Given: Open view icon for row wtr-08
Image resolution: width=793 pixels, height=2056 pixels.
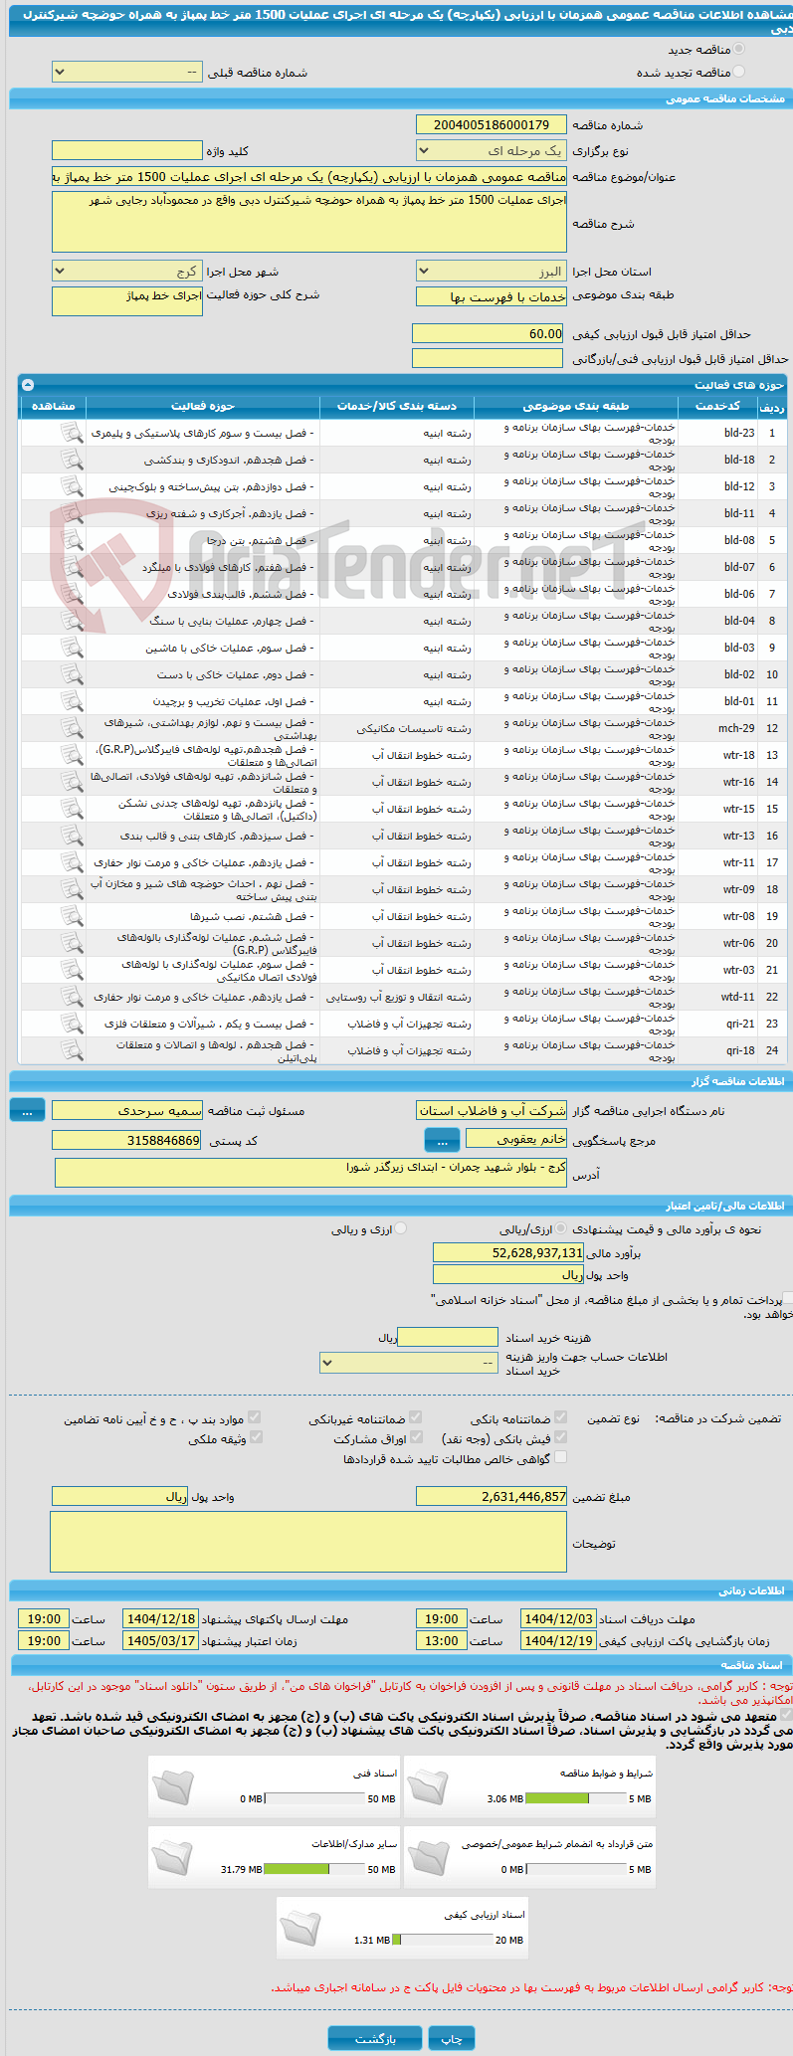Looking at the screenshot, I should [72, 916].
